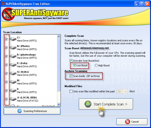Uncheck the D:\ (Photo) drive checkbox

point(6,48)
